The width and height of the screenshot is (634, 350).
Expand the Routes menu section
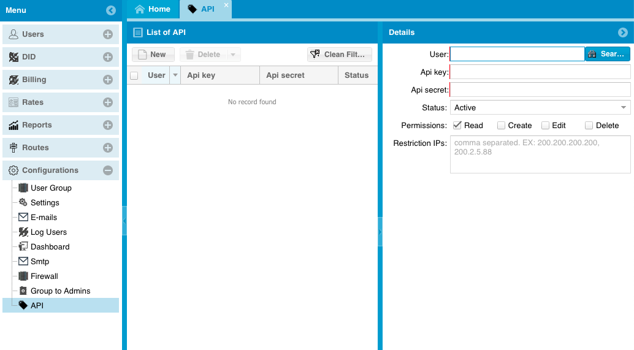click(x=107, y=148)
